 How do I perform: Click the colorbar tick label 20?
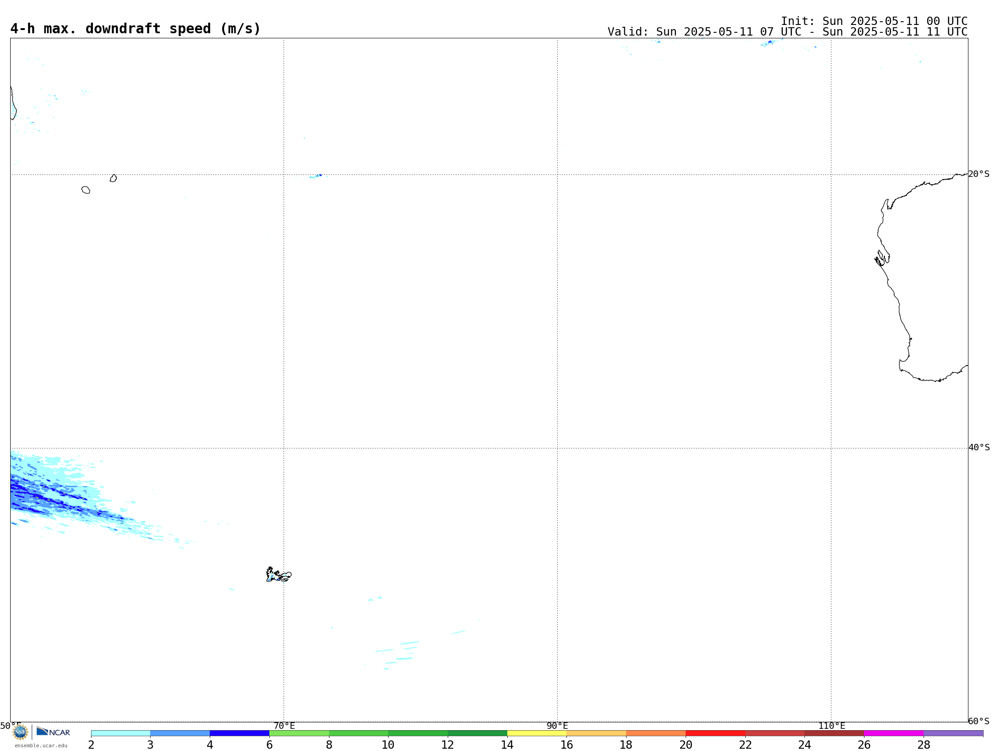coord(686,745)
